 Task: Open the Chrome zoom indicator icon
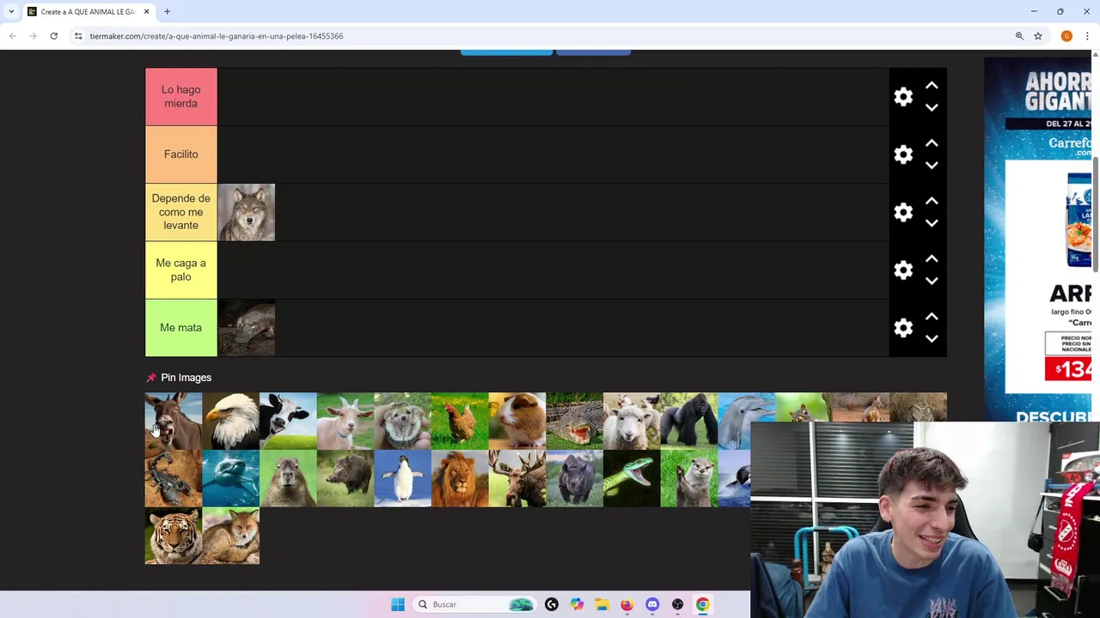pos(1019,36)
